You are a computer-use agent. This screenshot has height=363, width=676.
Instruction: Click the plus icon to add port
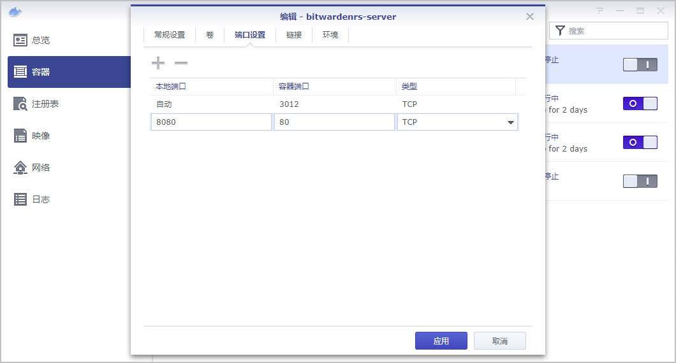[x=158, y=62]
